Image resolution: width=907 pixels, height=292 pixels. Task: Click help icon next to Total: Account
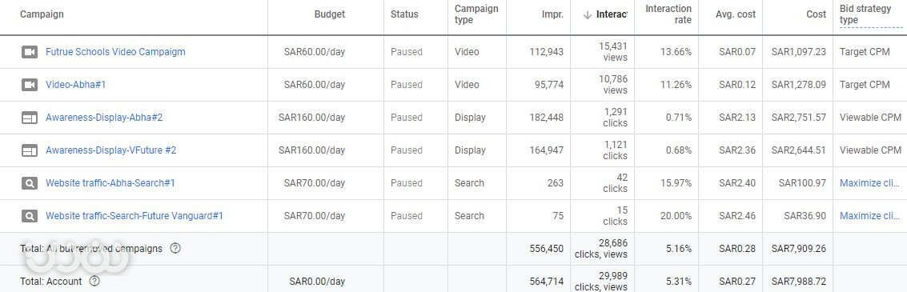(x=95, y=282)
